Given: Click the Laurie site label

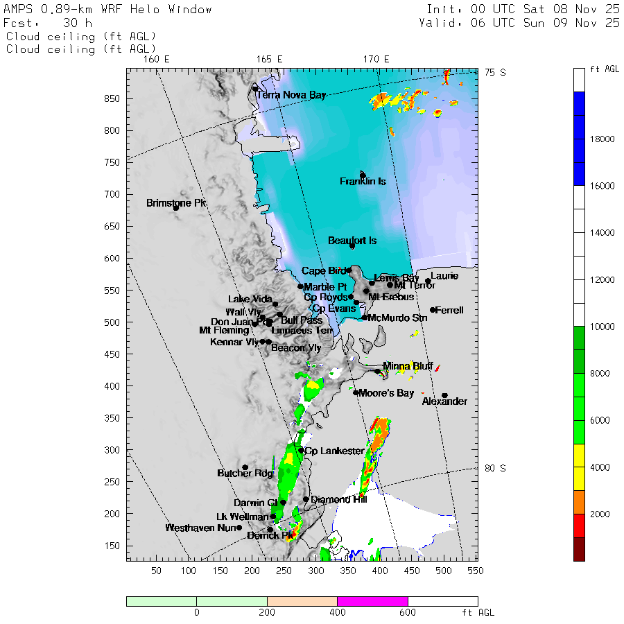Looking at the screenshot, I should pyautogui.click(x=444, y=276).
